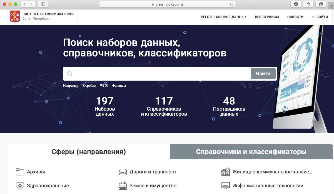This screenshot has height=194, width=334.
Task: Switch to Справочники и классификаторы tab
Action: 251,152
